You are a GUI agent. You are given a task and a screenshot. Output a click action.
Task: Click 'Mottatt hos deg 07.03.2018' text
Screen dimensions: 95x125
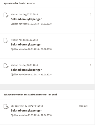(24, 15)
